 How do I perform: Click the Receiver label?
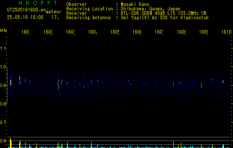77,13
